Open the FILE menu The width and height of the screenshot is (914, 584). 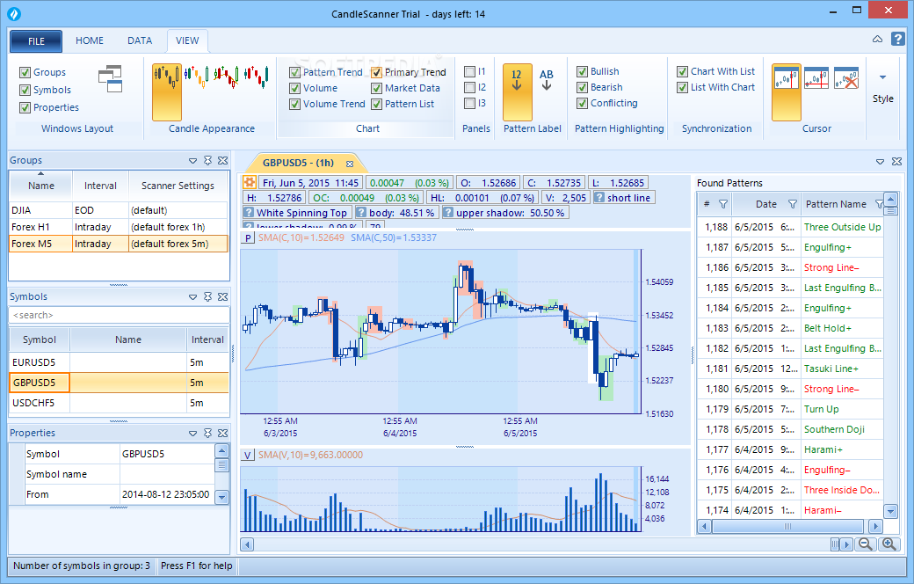[36, 40]
